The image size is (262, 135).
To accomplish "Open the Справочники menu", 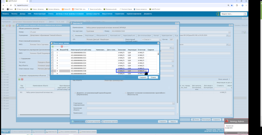I will [119, 14].
